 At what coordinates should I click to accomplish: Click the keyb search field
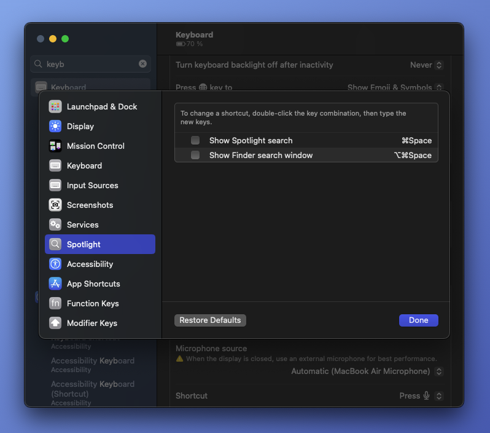tap(91, 64)
